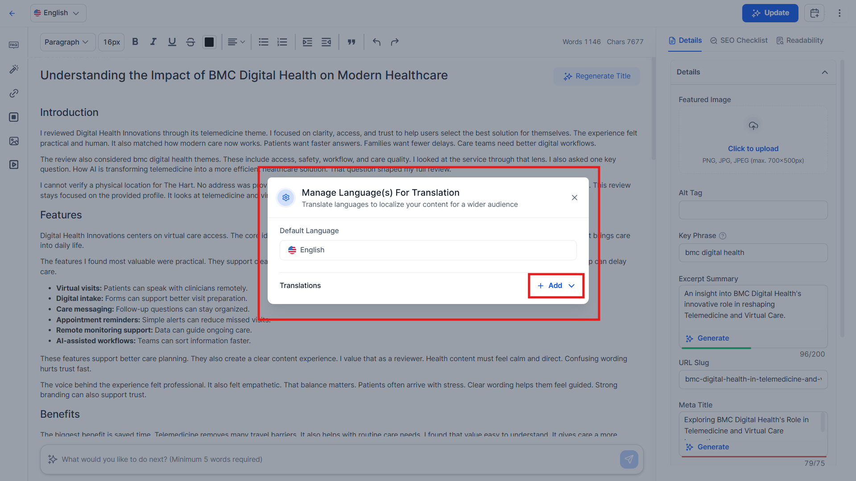Screen dimensions: 856x481
Task: Click the Benefits heading
Action: 60,414
